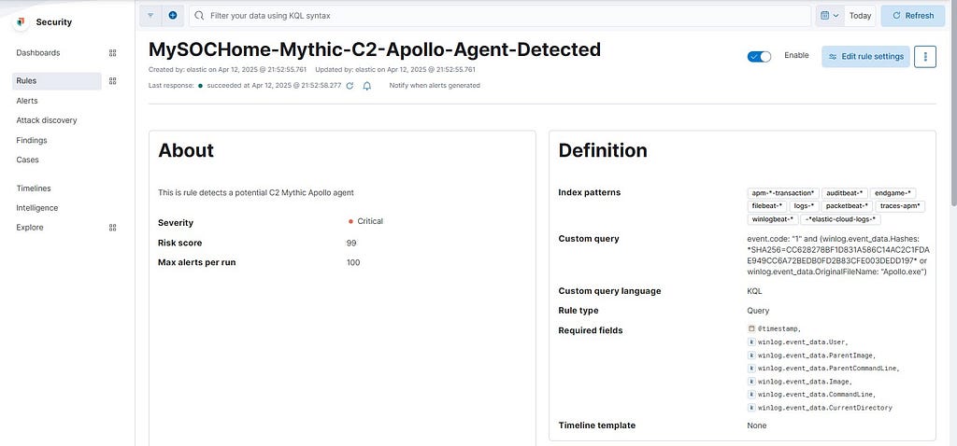Go to Rules in sidebar

(57, 81)
